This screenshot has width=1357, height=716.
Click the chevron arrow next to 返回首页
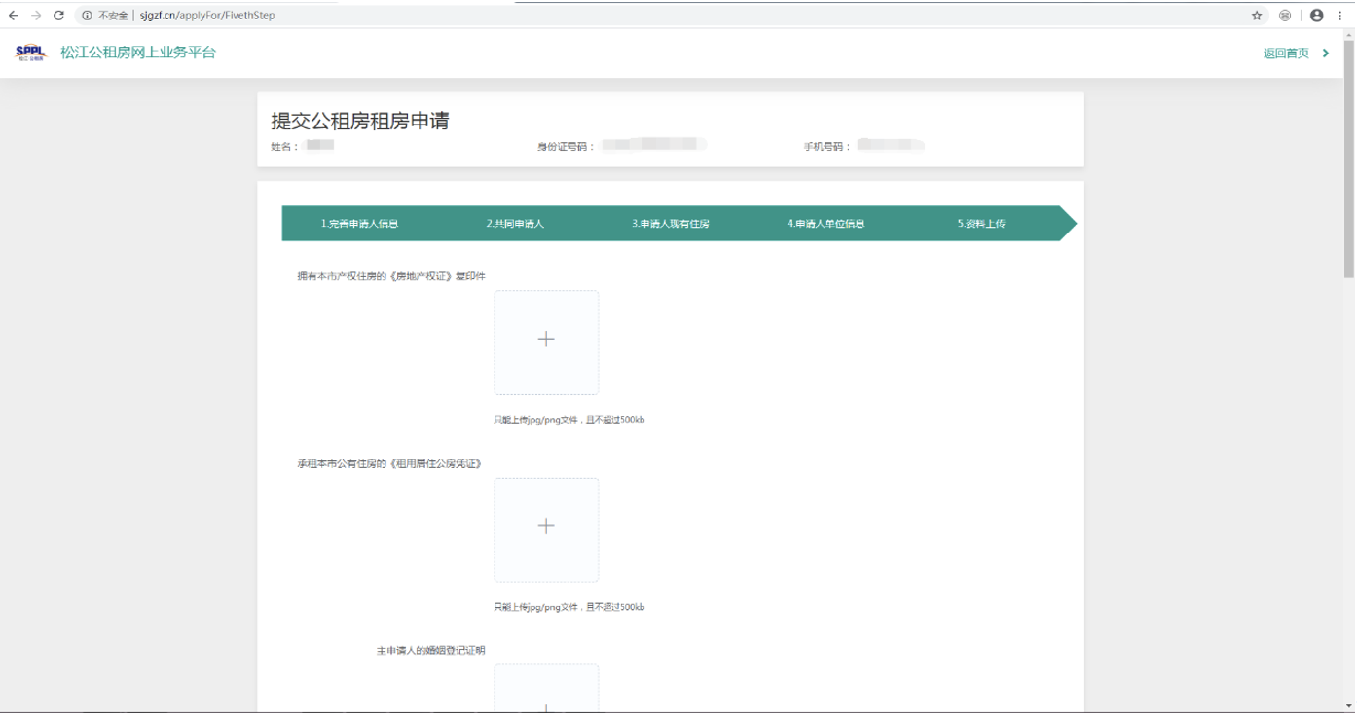tap(1326, 54)
